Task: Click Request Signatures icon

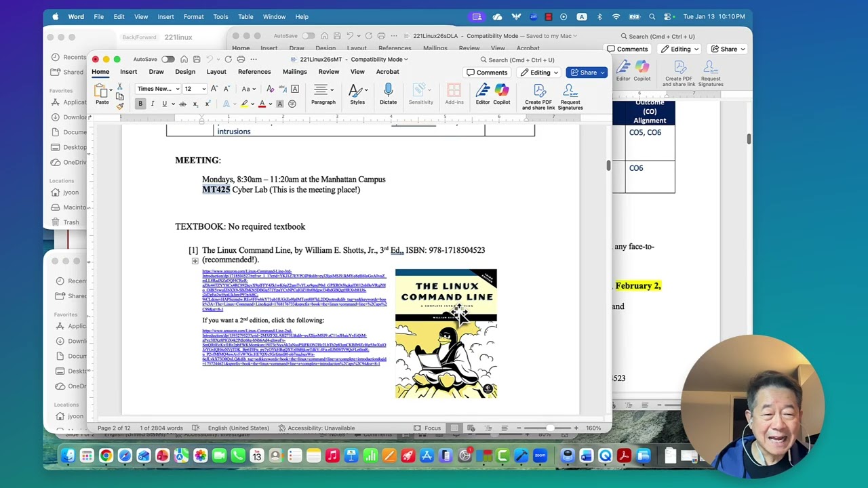Action: (570, 97)
